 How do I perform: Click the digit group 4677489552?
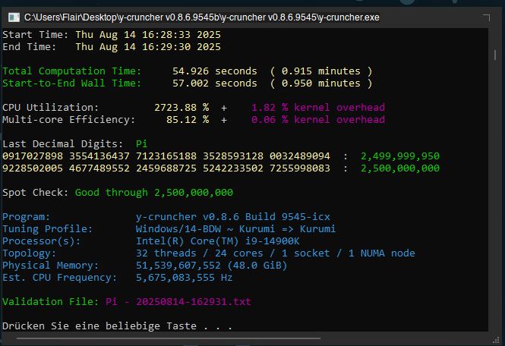pos(99,168)
